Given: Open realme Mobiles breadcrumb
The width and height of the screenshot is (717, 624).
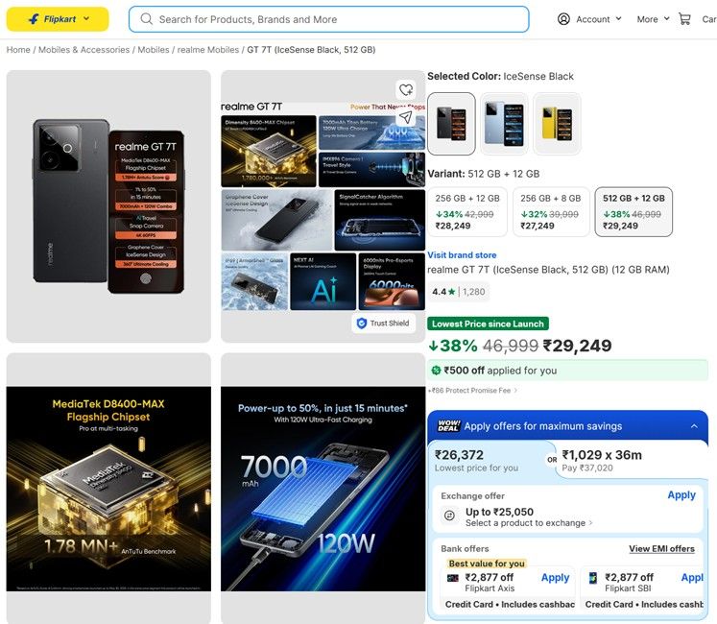Looking at the screenshot, I should (x=208, y=49).
